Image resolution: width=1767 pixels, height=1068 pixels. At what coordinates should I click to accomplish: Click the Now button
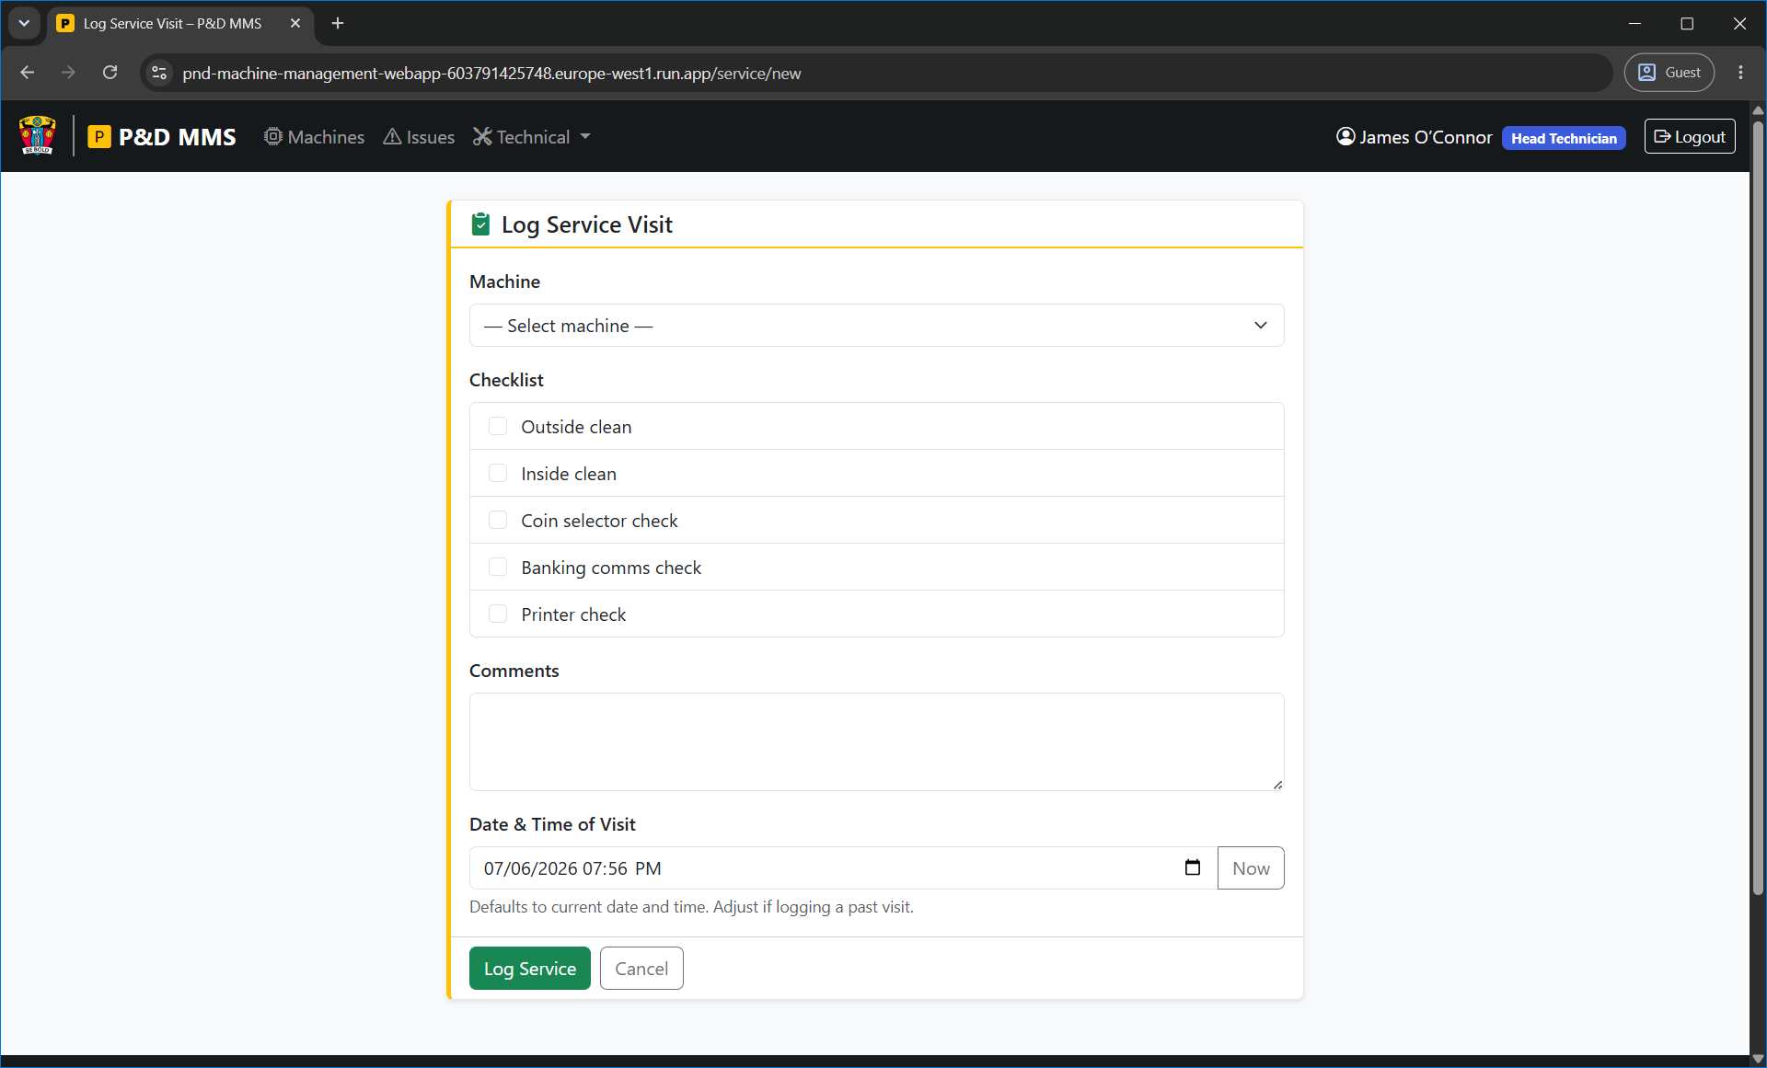pos(1251,868)
